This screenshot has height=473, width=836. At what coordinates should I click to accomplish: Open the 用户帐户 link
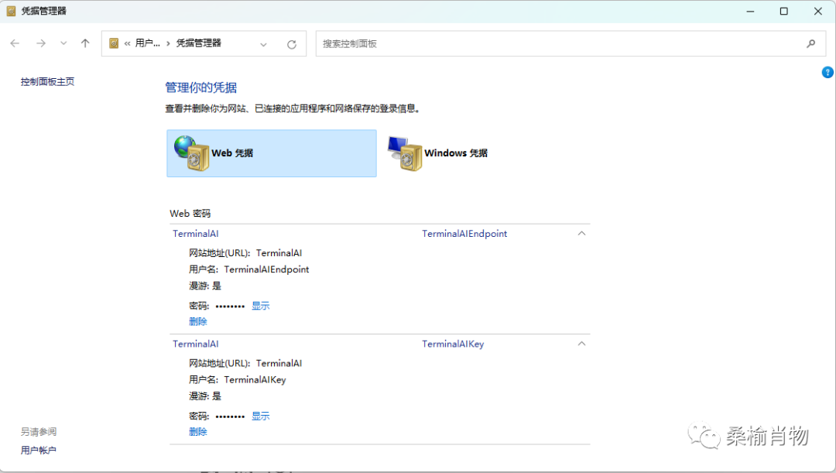coord(39,450)
